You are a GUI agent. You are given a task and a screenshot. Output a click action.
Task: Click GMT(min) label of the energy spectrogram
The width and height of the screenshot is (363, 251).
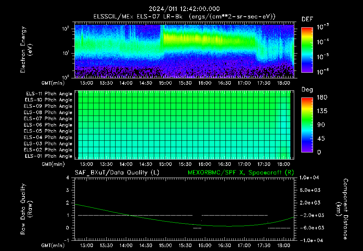tap(53, 83)
